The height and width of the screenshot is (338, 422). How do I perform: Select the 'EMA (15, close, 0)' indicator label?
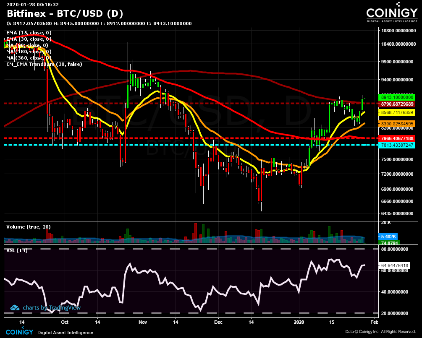(x=29, y=33)
